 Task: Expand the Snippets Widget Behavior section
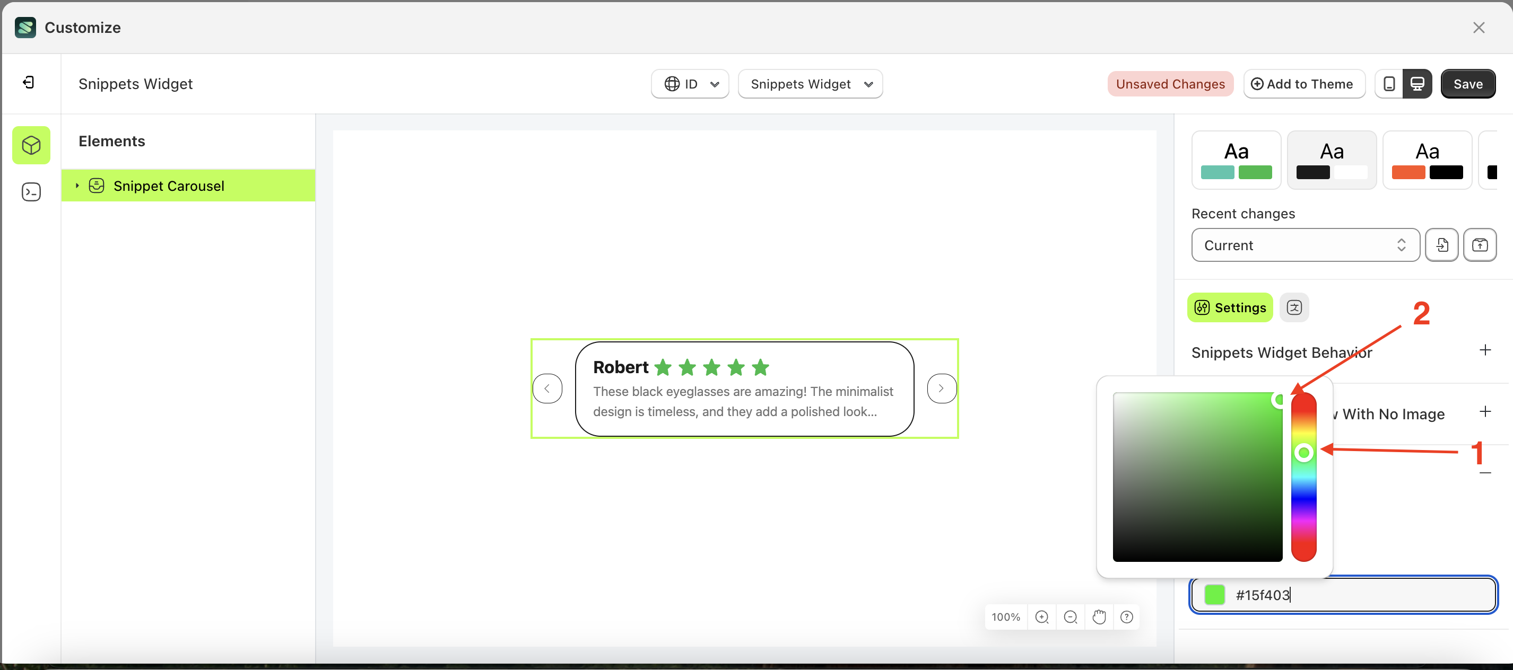tap(1485, 350)
